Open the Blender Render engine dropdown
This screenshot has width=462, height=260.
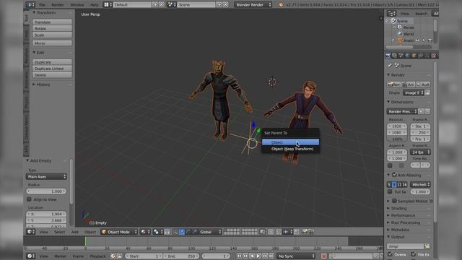pos(253,5)
